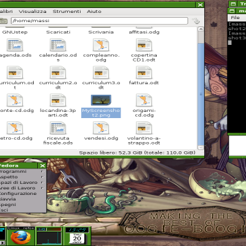
Task: Choose Spegni in Fedora menu
Action: point(23,205)
